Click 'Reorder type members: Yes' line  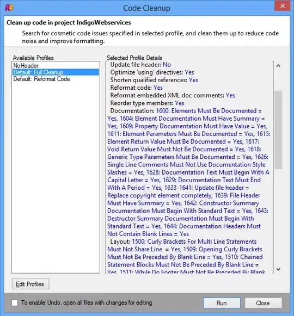pyautogui.click(x=147, y=103)
